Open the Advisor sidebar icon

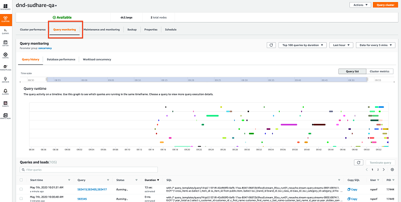tap(6, 79)
